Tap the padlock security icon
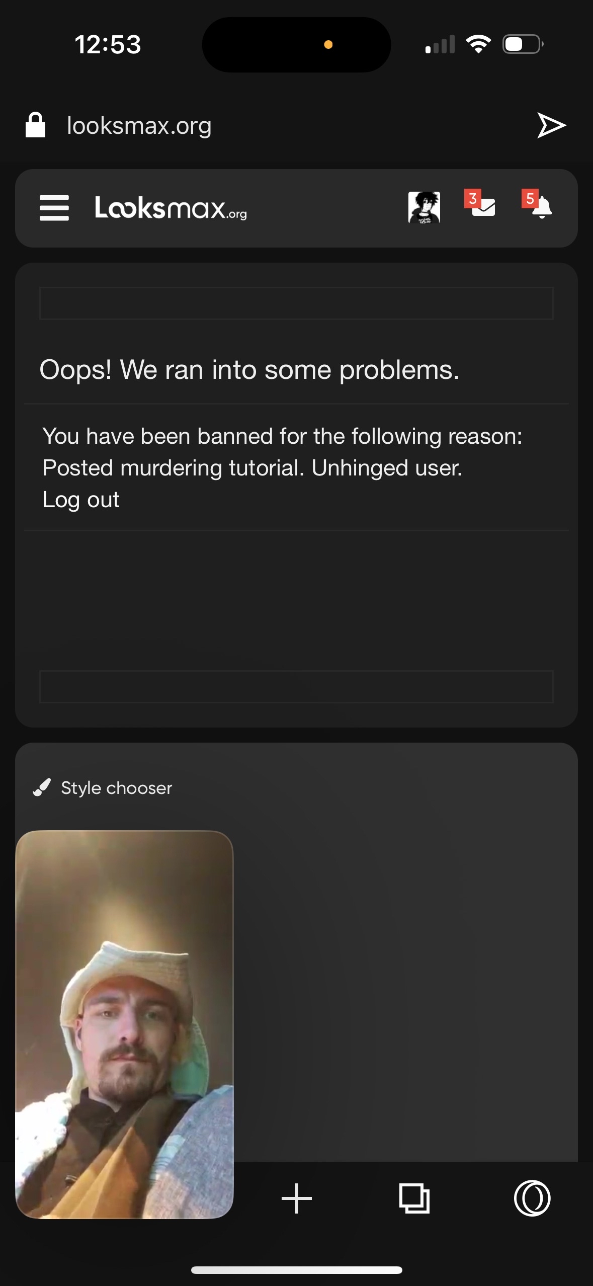Screen dimensions: 593x1286 pos(36,125)
